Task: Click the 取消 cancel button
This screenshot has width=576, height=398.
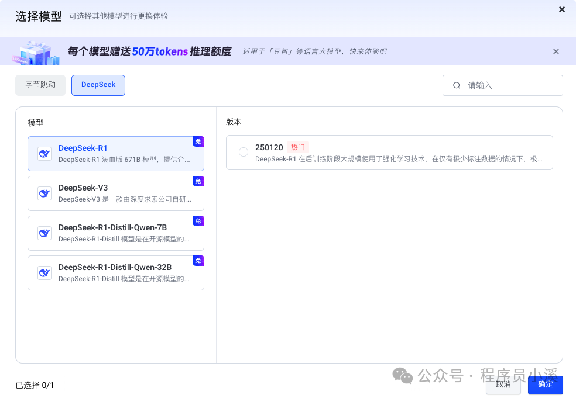Action: coord(503,385)
